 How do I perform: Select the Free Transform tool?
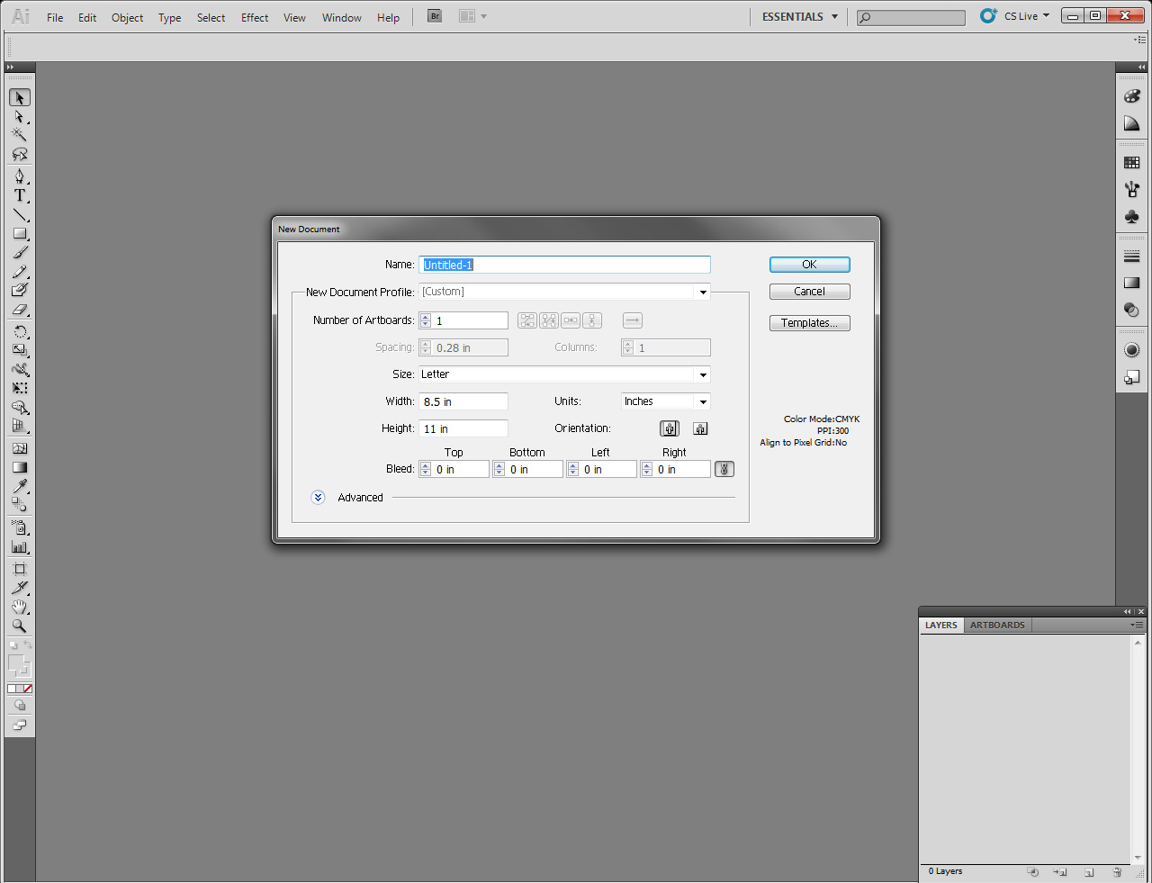click(20, 388)
